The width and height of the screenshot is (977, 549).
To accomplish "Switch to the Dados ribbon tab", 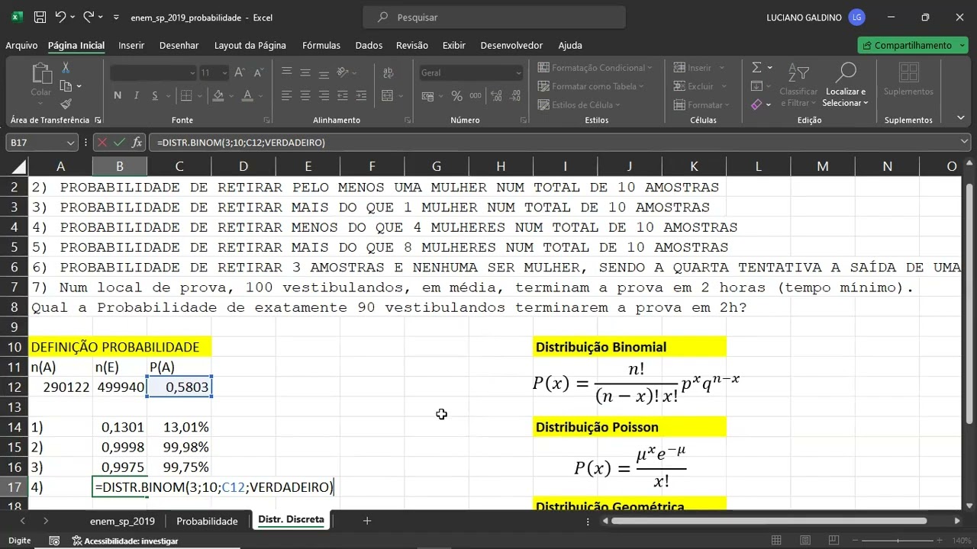I will tap(369, 45).
